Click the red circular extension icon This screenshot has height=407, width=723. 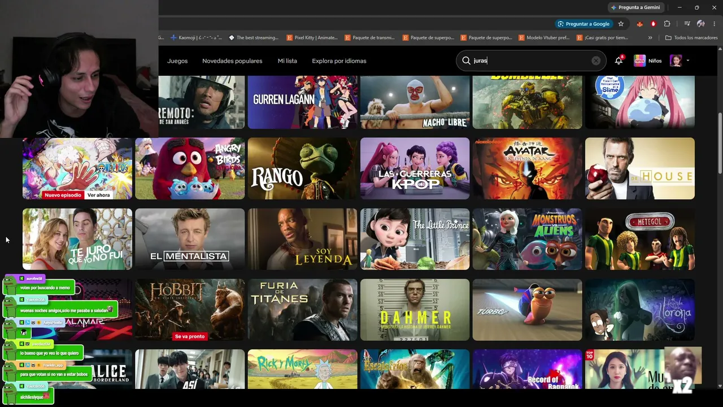[x=654, y=24]
